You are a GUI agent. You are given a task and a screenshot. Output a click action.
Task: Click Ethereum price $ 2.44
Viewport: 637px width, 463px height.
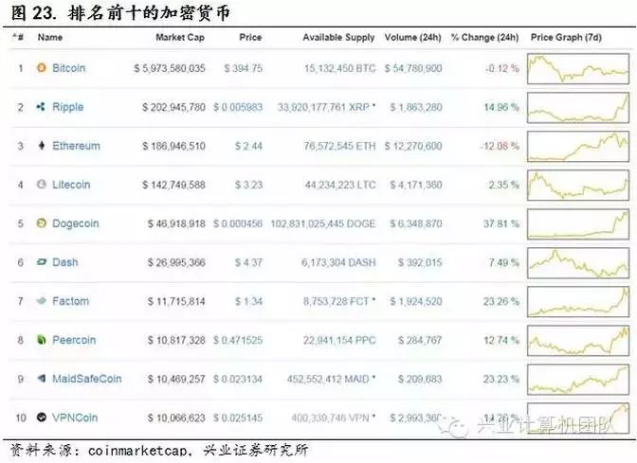click(x=248, y=146)
